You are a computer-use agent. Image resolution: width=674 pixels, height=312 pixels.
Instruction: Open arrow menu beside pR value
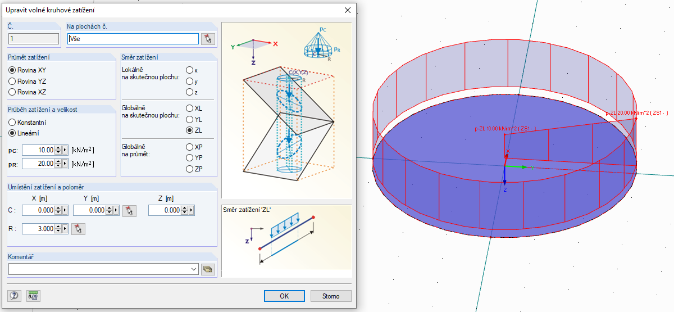pos(65,164)
